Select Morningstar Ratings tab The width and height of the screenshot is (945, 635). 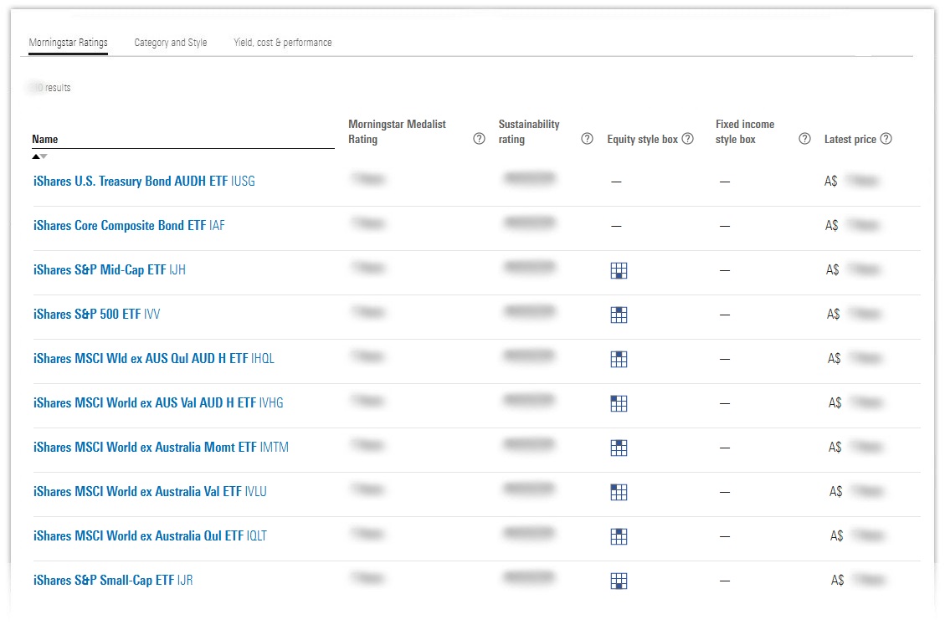click(68, 43)
